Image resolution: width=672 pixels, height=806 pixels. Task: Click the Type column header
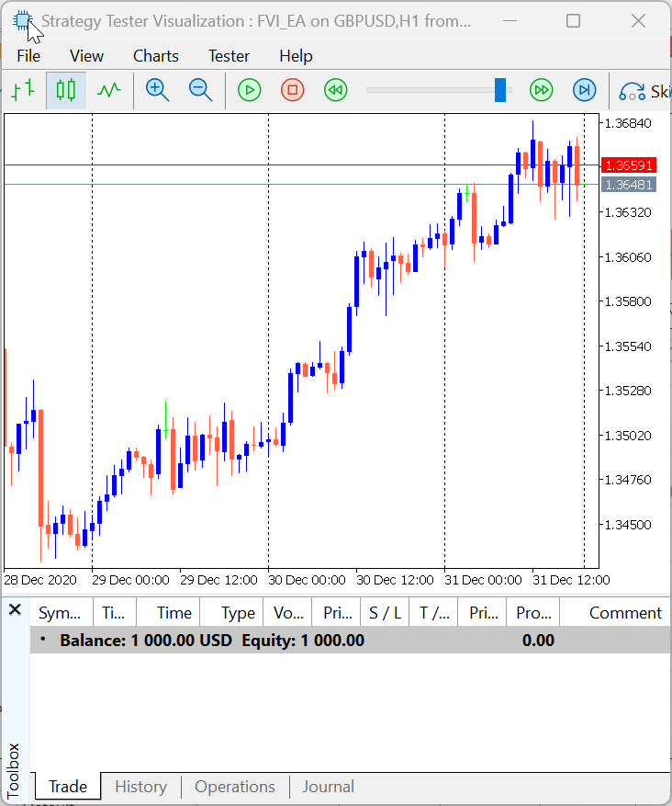coord(231,613)
